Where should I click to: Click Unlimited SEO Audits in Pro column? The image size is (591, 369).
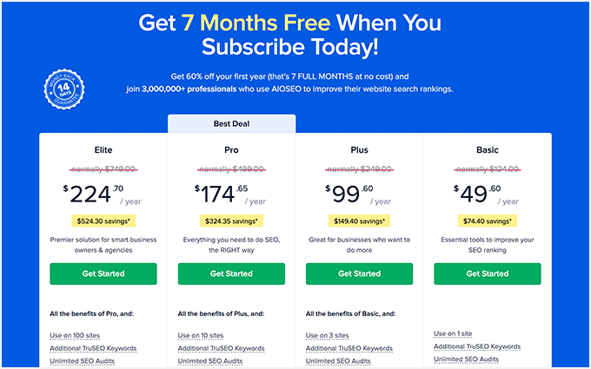(210, 359)
